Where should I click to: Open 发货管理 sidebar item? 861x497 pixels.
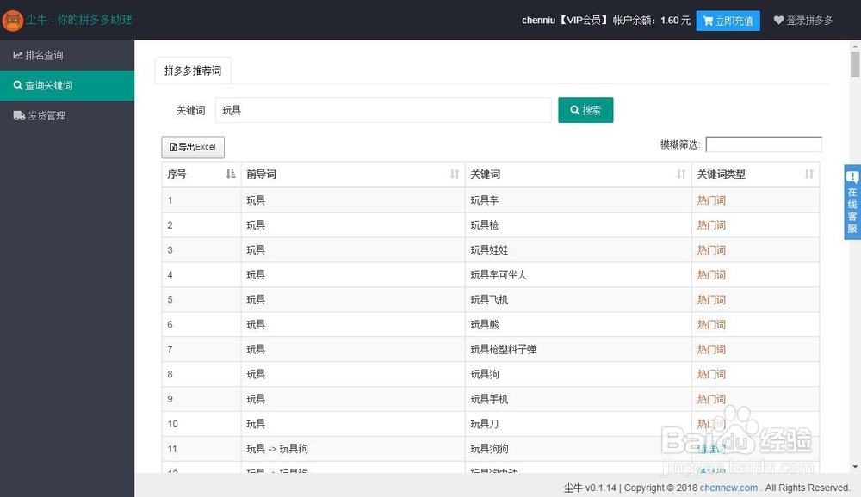point(67,116)
